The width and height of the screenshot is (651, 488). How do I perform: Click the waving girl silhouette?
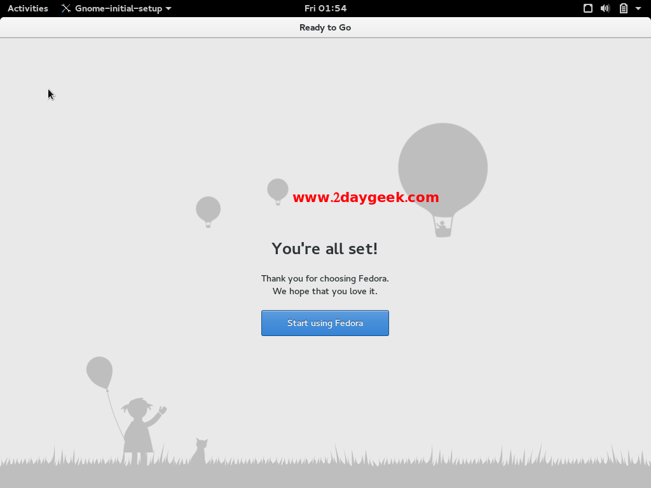[x=140, y=429]
